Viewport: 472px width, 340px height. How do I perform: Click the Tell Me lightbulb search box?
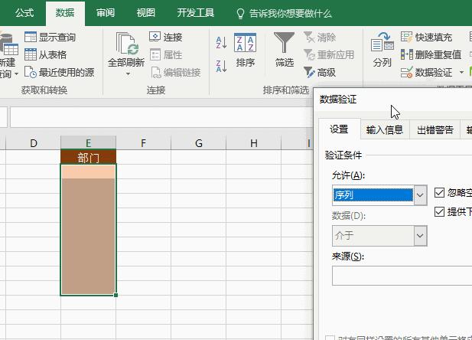point(285,13)
